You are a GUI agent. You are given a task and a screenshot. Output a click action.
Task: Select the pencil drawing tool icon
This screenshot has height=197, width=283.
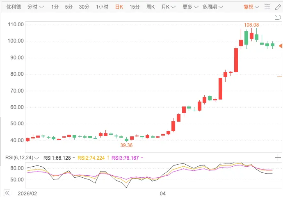(x=278, y=7)
